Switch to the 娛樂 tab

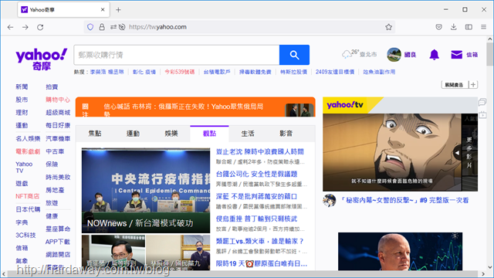171,134
